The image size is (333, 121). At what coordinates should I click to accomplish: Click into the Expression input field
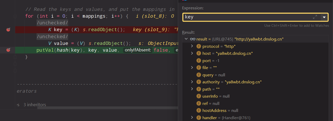246,17
